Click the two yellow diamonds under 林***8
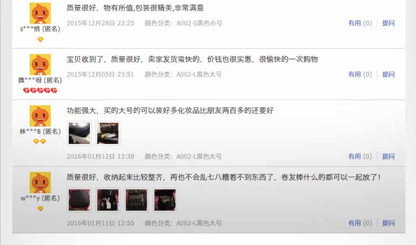 tap(40, 142)
